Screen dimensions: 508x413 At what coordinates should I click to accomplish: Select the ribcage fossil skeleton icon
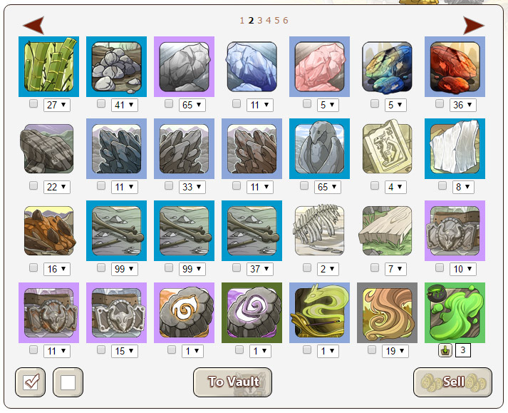pyautogui.click(x=319, y=230)
